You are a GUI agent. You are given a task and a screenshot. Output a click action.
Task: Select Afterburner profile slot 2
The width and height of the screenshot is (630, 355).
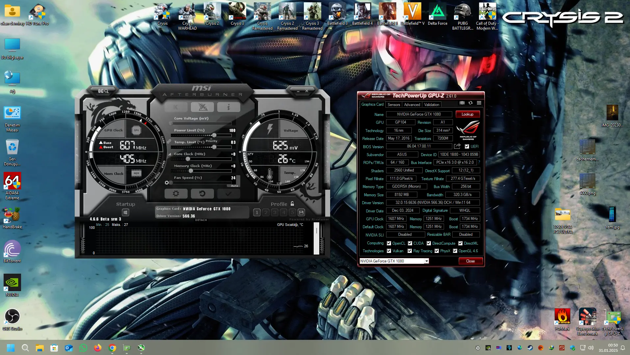point(266,212)
